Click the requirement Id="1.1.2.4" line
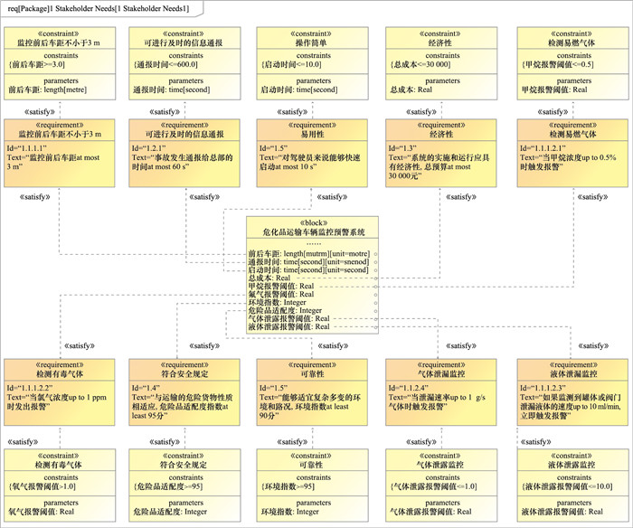The width and height of the screenshot is (633, 528). (408, 388)
